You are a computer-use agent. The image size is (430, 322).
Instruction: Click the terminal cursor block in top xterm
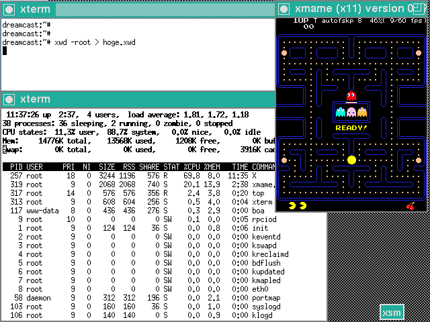[5, 51]
